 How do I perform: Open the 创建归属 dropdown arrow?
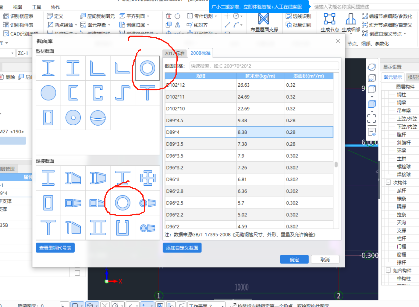[x=148, y=25]
